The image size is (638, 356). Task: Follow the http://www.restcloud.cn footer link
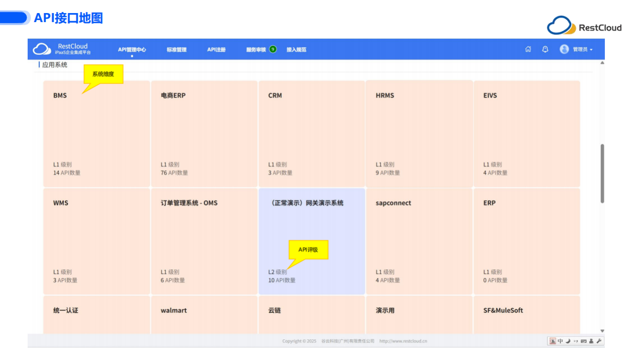pos(403,341)
